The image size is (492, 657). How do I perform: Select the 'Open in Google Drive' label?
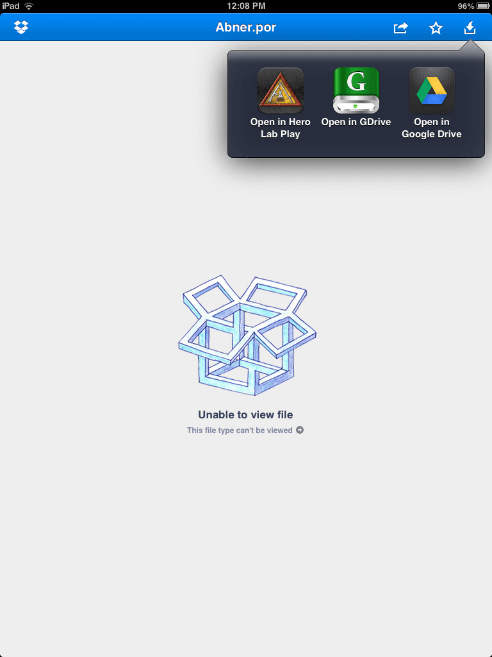tap(431, 128)
